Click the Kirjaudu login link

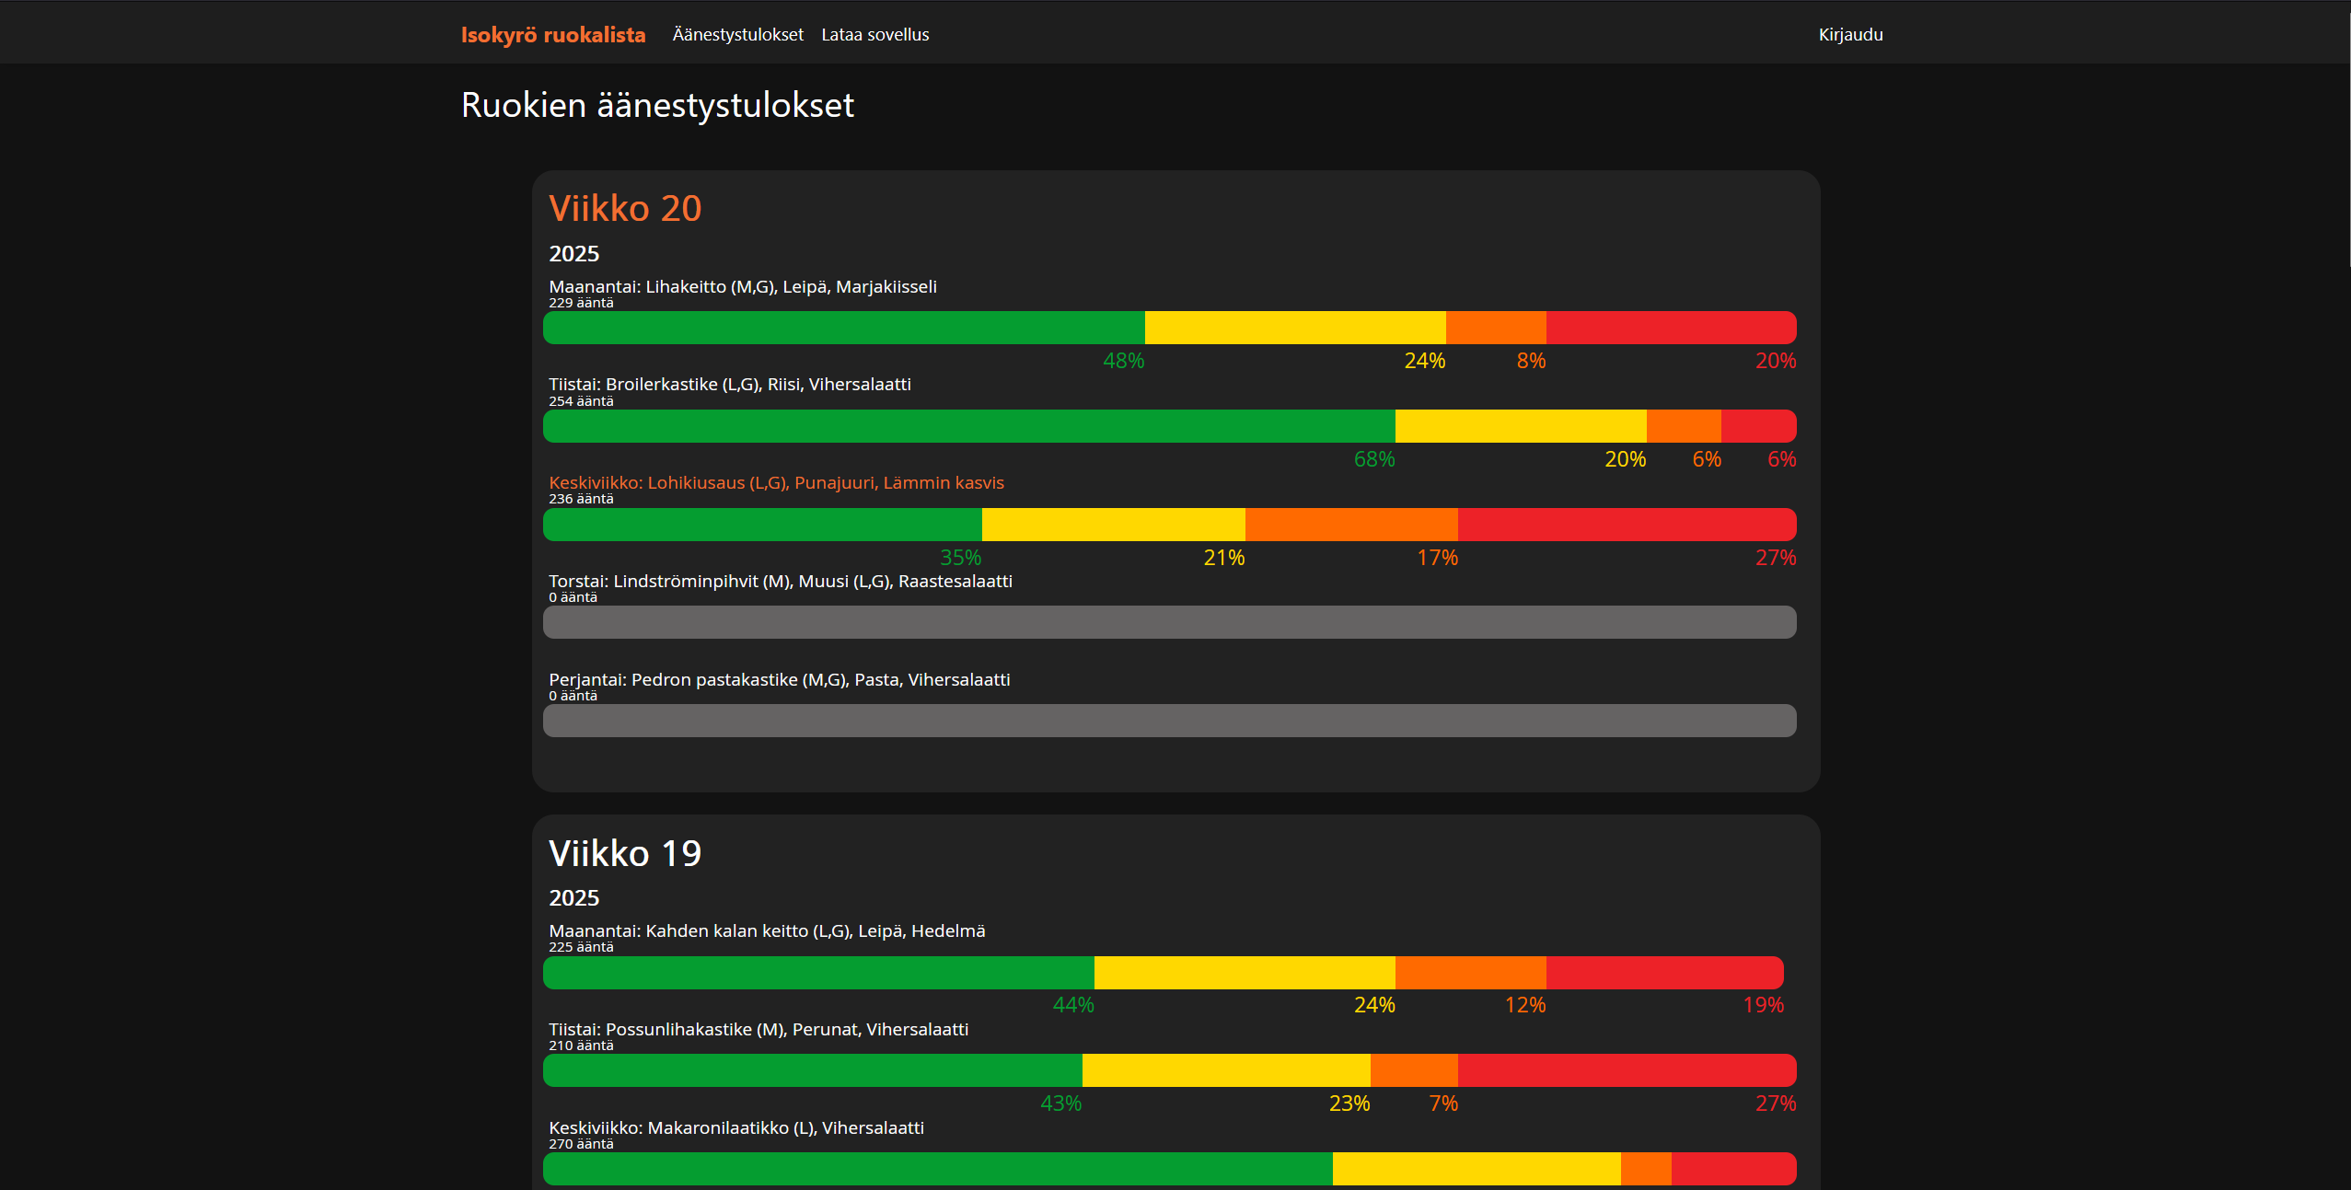(1850, 35)
